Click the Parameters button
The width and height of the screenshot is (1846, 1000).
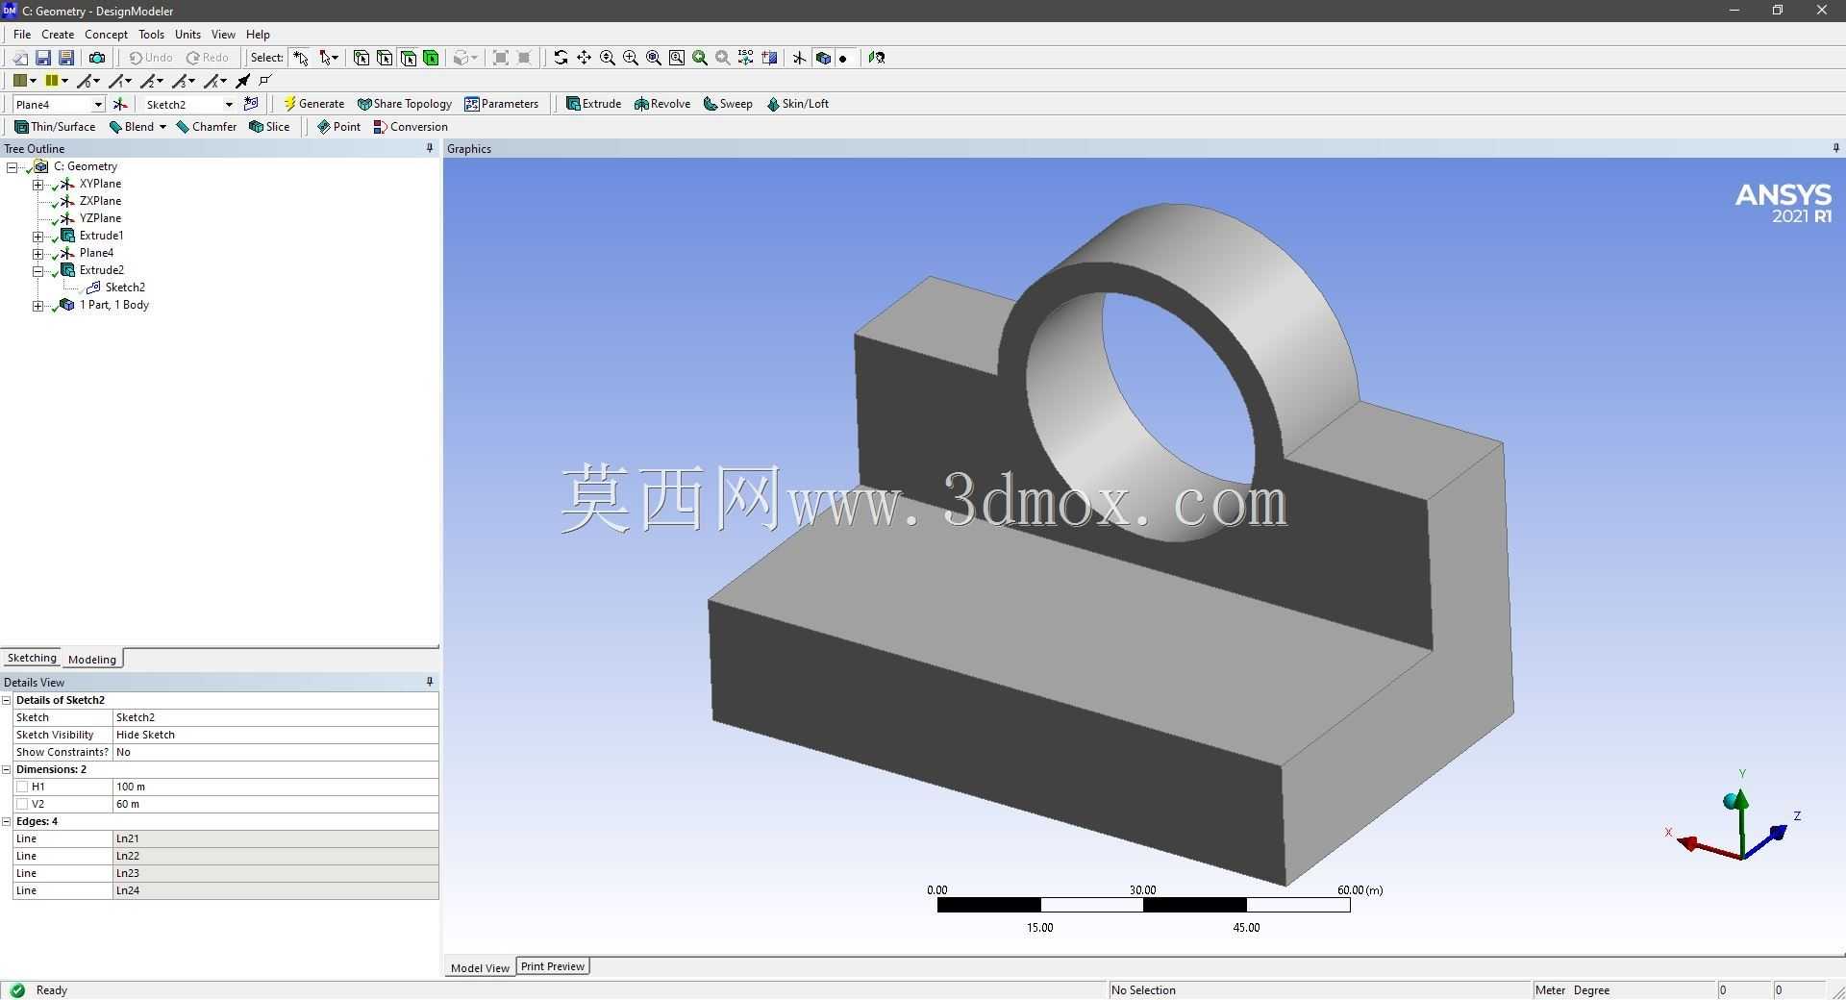[501, 104]
